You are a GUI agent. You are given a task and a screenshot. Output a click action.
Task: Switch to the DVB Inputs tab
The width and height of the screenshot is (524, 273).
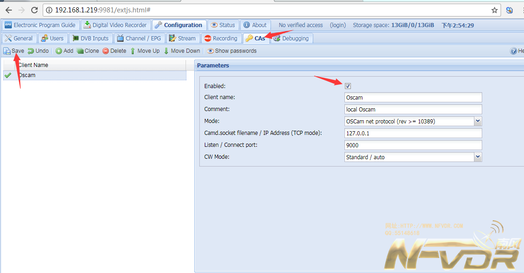90,39
